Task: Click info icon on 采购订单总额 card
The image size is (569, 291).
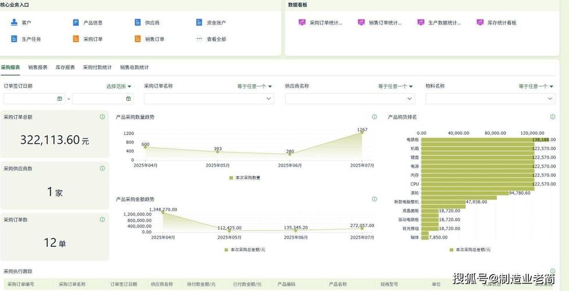Action: coord(103,117)
